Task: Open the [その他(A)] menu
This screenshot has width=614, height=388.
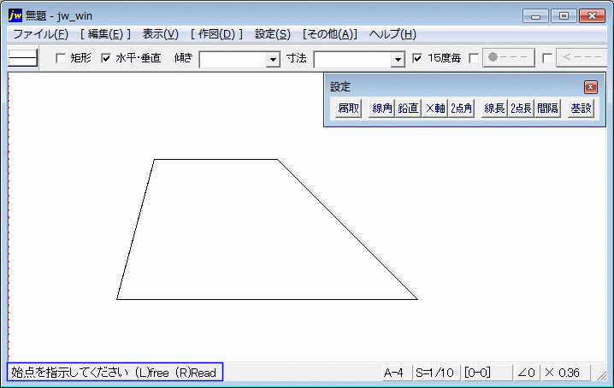Action: 330,34
